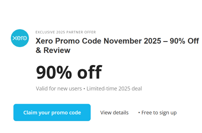This screenshot has height=133, width=202.
Task: Select the large 90% off text
Action: coord(69,72)
